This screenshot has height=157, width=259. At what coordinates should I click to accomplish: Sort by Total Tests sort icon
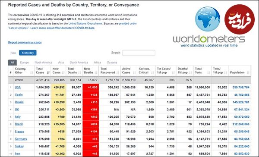pyautogui.click(x=208, y=72)
